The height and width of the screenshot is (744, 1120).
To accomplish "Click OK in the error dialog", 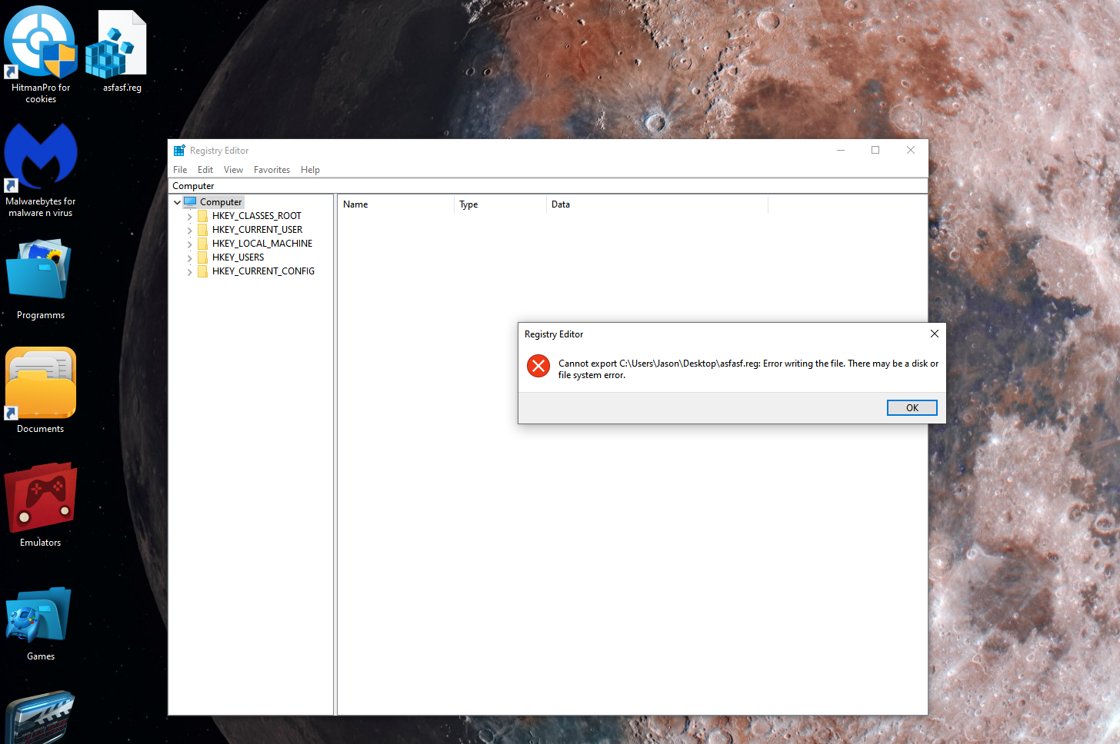I will [x=912, y=408].
